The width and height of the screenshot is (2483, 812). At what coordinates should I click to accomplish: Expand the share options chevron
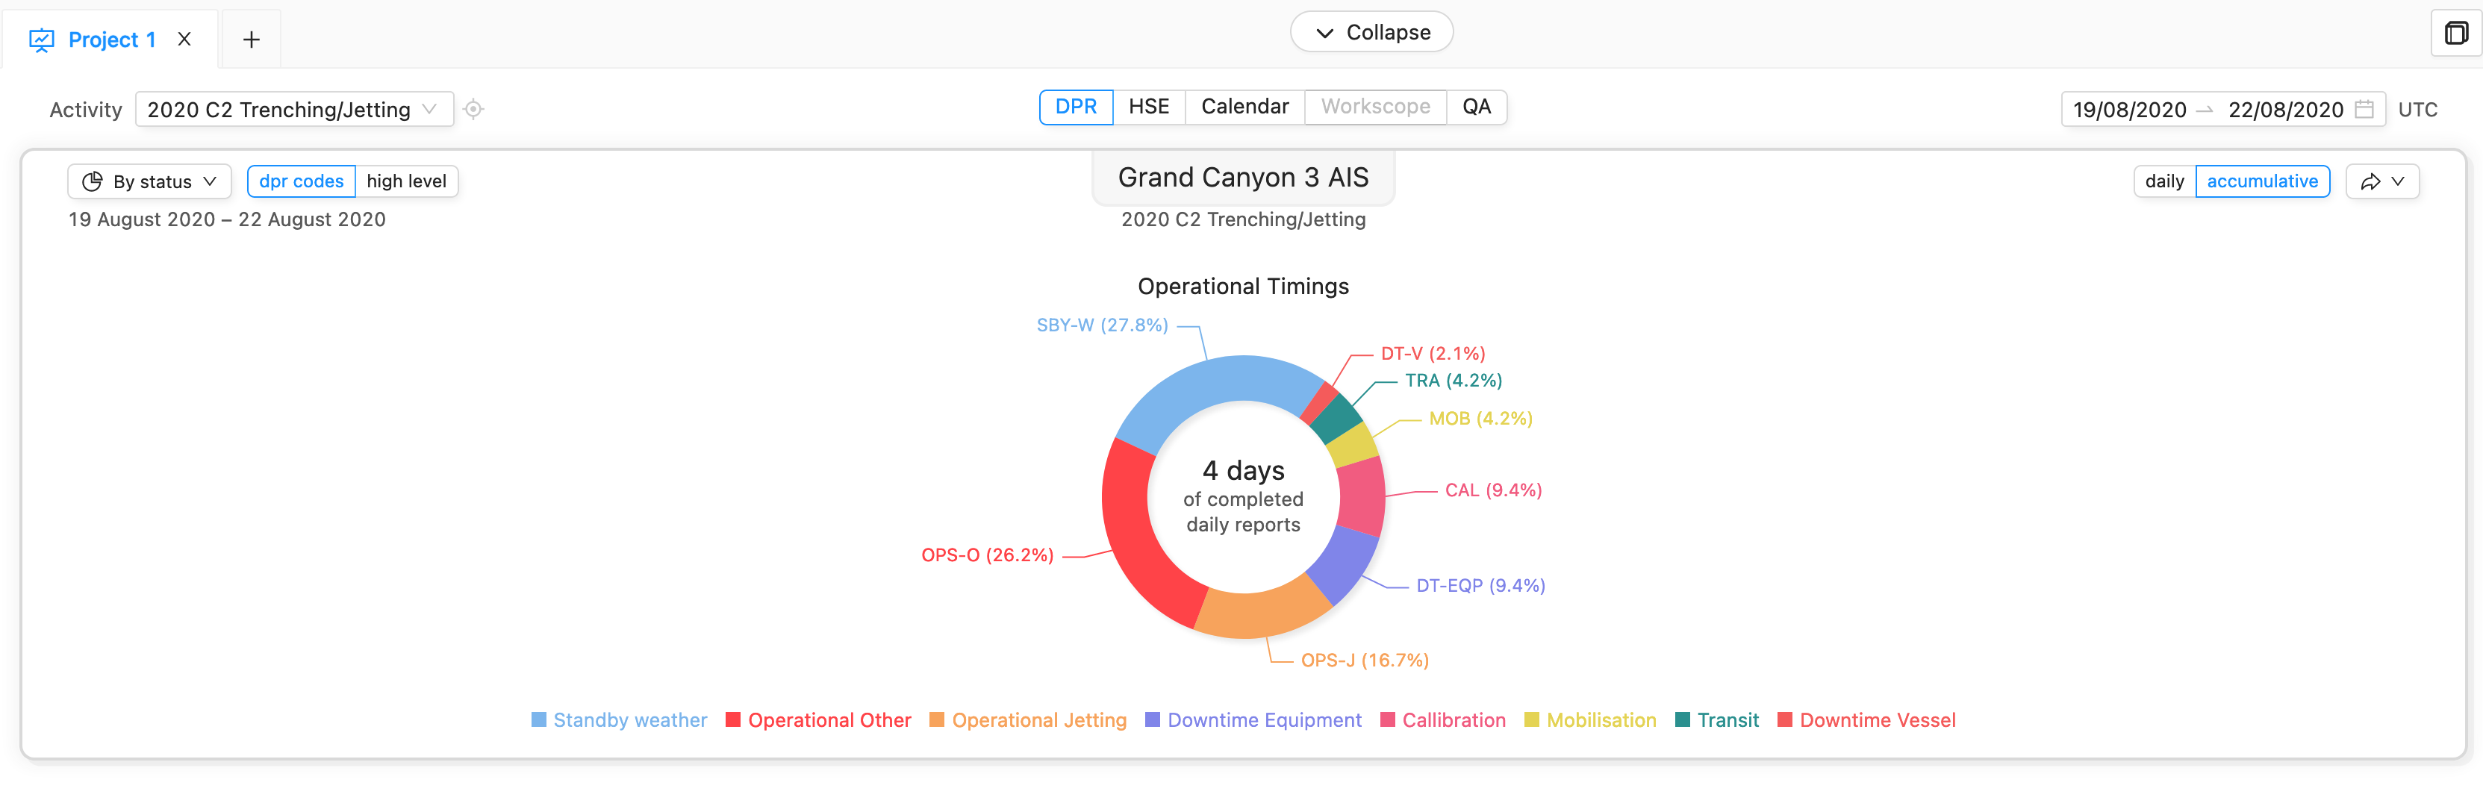2397,182
